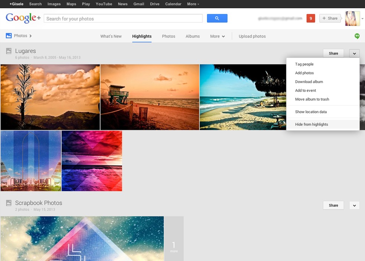This screenshot has width=365, height=261.
Task: Expand the chevron next to Photos
Action: (x=30, y=36)
